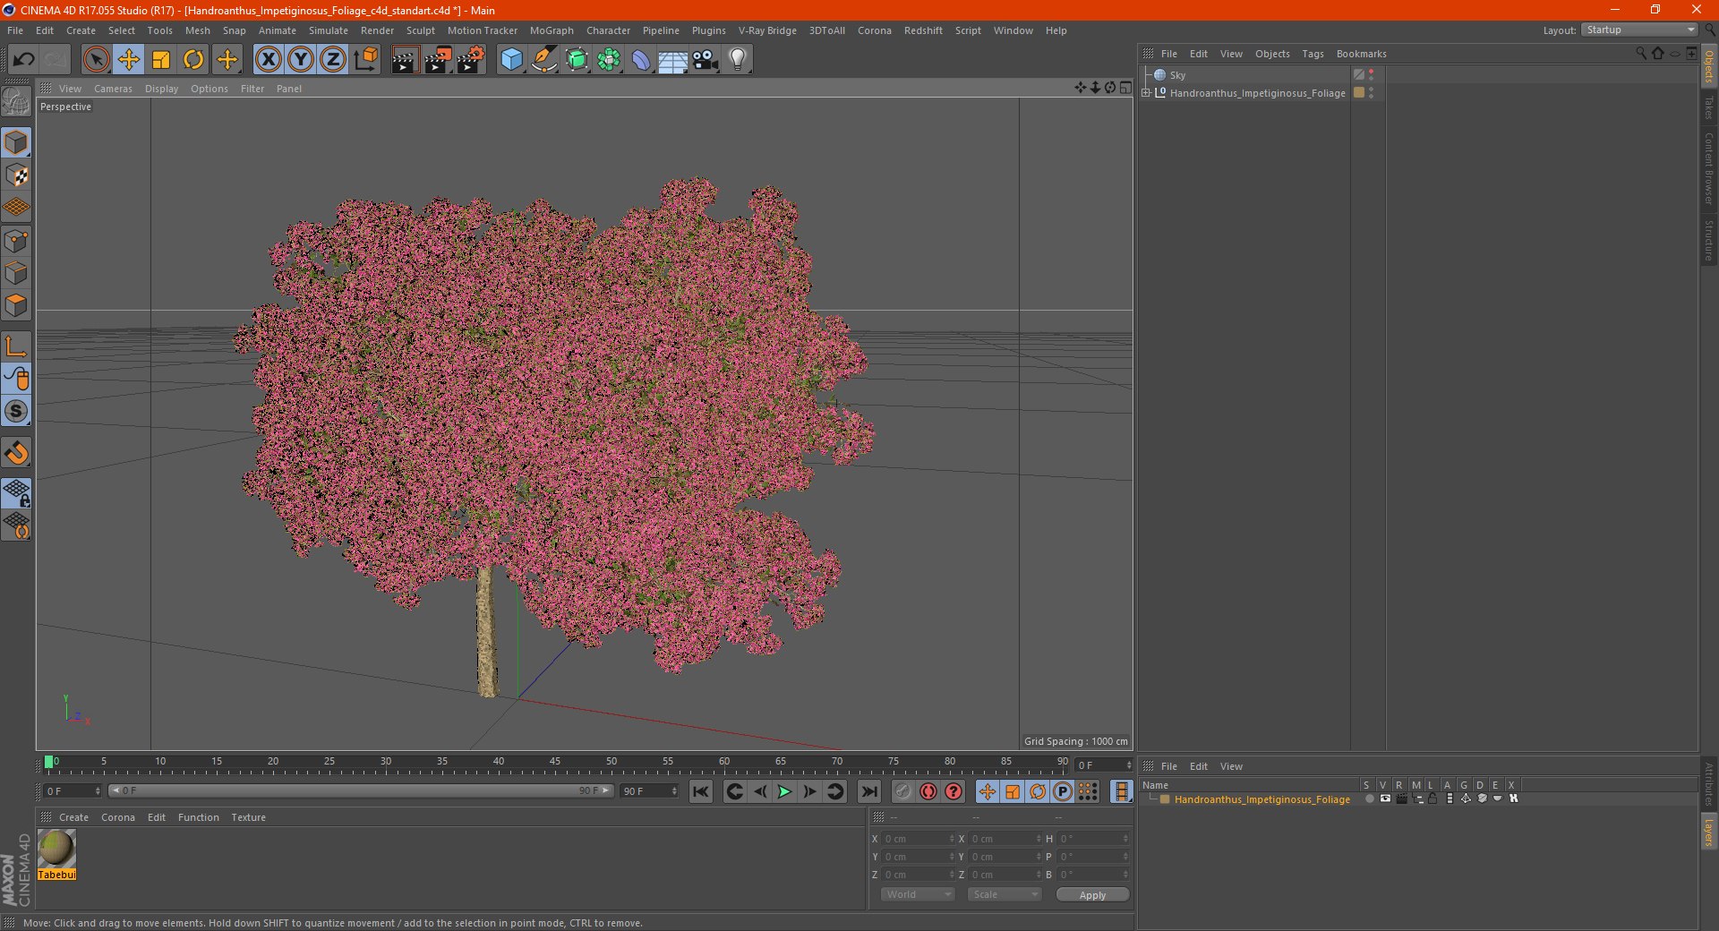Screen dimensions: 1719x931
Task: Toggle layer Lock padlock icon
Action: tap(1432, 799)
